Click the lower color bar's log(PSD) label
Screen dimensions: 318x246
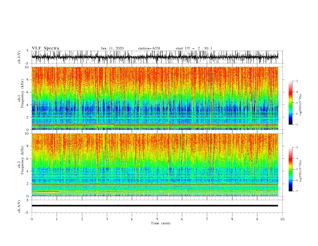click(300, 171)
